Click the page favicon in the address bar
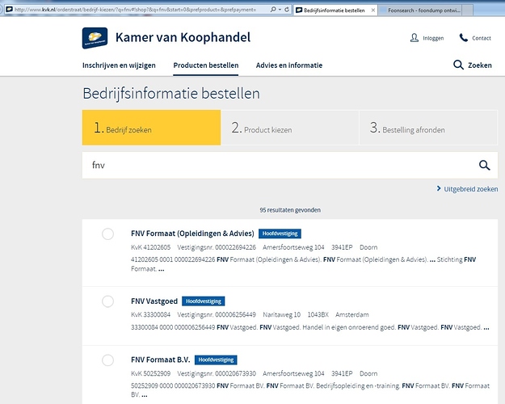Screen dimensions: 505x404 tap(10, 10)
